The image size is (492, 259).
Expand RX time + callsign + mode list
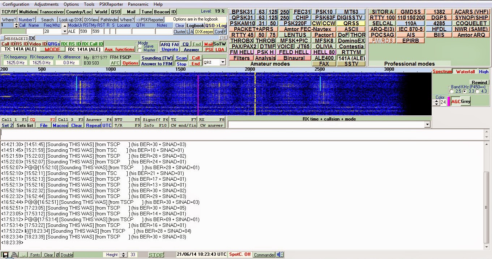pos(427,124)
